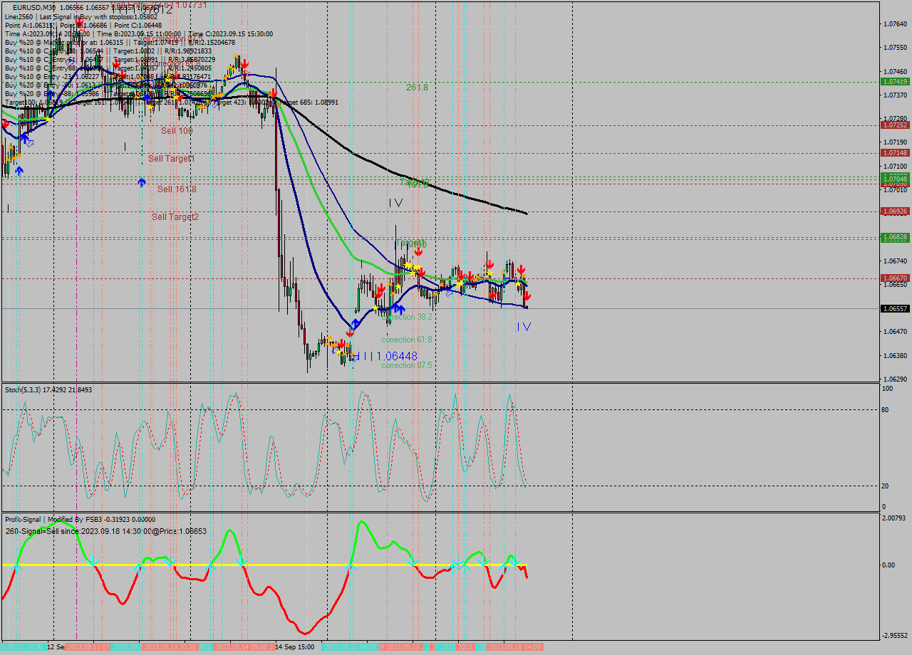Click the blue buy arrow below Sell Target1
The image size is (912, 655).
tap(19, 169)
